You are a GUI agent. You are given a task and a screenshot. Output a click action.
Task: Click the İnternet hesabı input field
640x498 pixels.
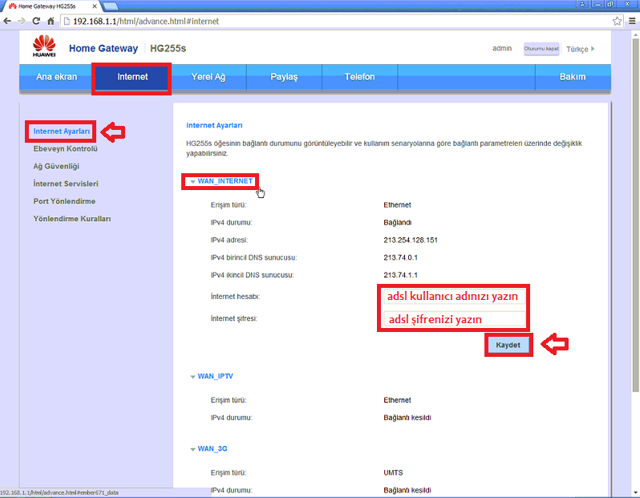click(x=454, y=297)
